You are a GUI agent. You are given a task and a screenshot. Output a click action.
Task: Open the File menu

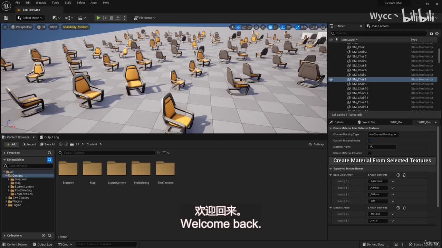point(18,3)
